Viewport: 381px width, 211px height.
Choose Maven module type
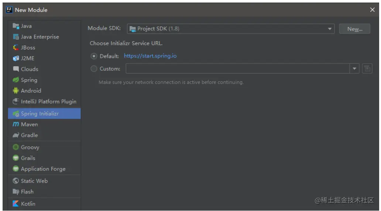pyautogui.click(x=44, y=124)
